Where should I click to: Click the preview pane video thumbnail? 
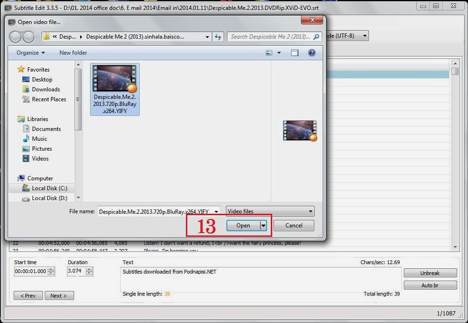click(x=300, y=130)
